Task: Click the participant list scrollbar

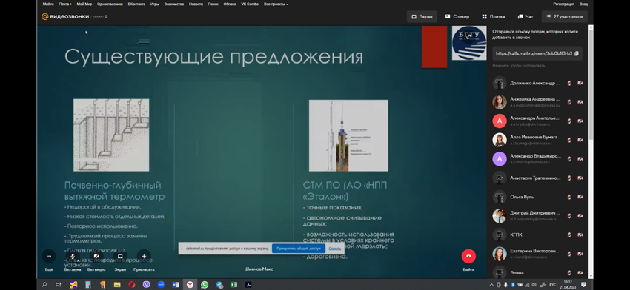Action: tap(591, 84)
